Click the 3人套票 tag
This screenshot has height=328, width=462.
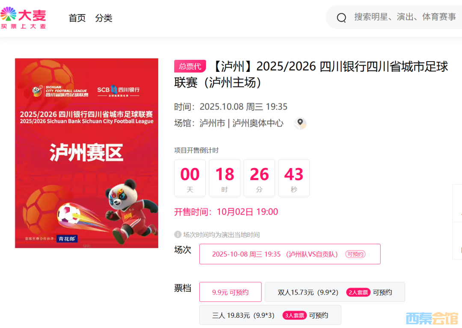[294, 315]
